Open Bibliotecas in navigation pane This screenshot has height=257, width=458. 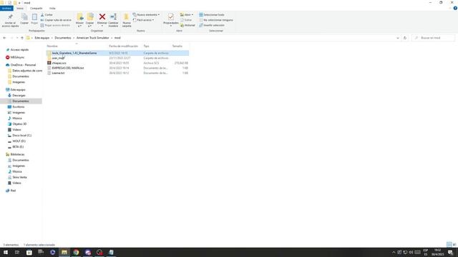click(17, 154)
